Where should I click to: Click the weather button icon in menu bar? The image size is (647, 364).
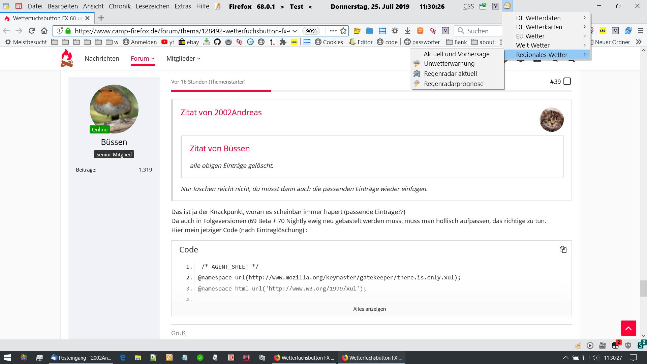[x=507, y=6]
